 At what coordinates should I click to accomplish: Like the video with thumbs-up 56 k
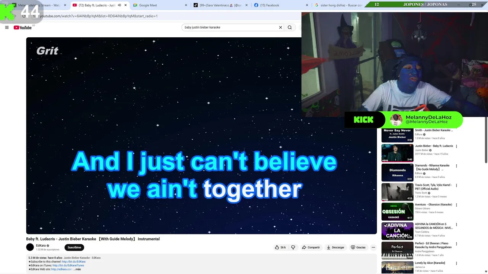[280, 247]
